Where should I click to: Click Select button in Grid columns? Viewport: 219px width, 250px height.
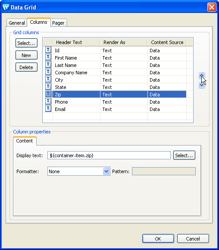(26, 43)
